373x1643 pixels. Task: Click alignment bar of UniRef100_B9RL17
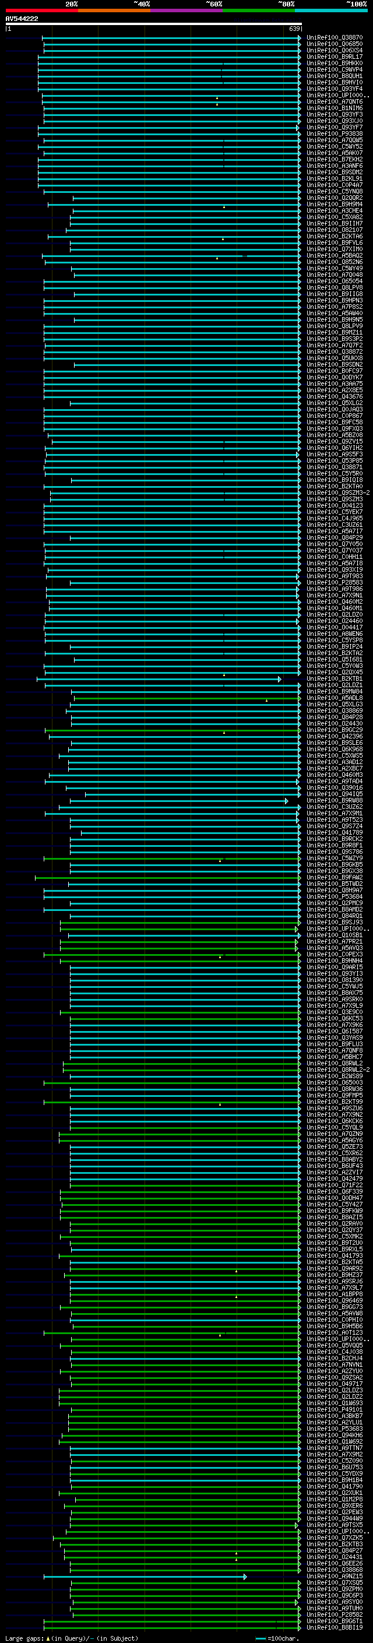click(x=169, y=57)
